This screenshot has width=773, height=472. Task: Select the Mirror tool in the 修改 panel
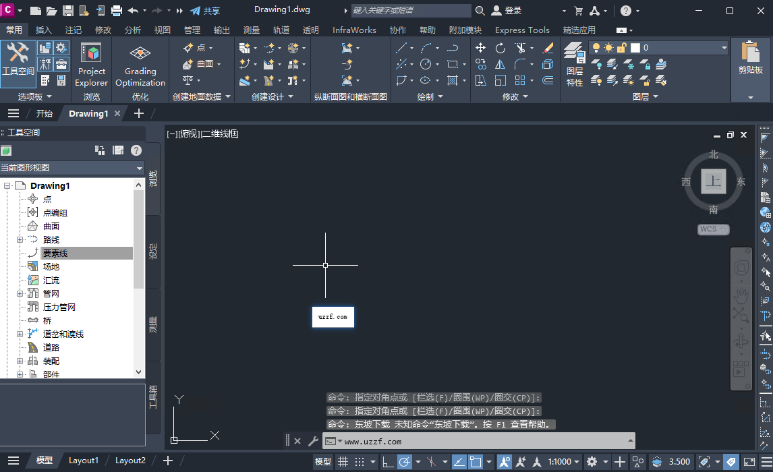coord(500,64)
